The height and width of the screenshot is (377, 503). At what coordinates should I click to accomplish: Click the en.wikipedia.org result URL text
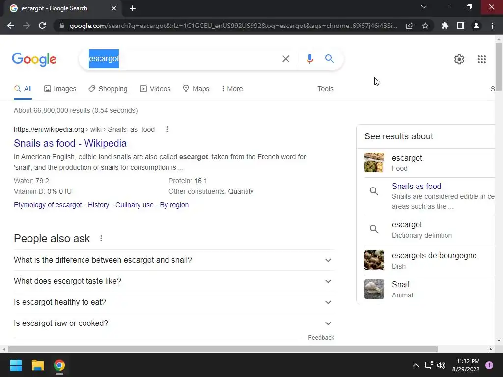(x=84, y=129)
